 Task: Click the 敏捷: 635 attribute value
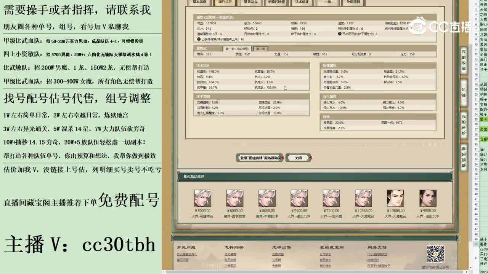coord(319,54)
